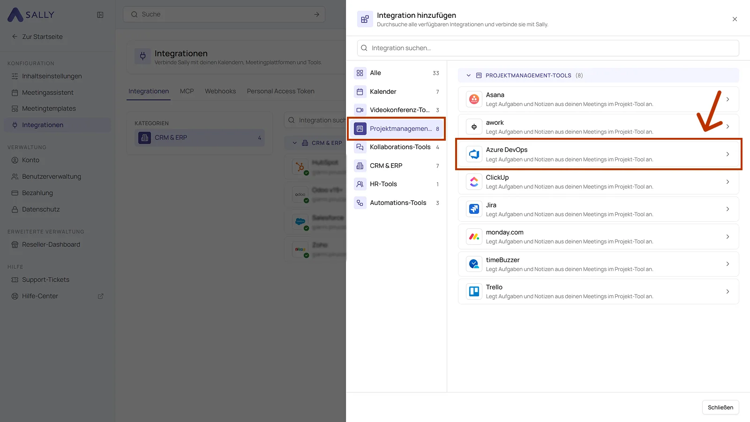Open Asana via its right chevron

(727, 99)
